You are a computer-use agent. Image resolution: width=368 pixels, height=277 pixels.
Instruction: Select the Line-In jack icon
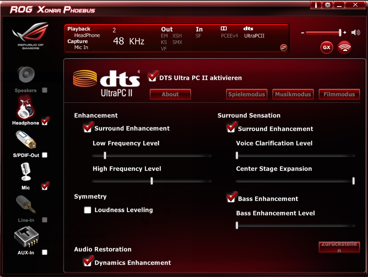pyautogui.click(x=25, y=204)
